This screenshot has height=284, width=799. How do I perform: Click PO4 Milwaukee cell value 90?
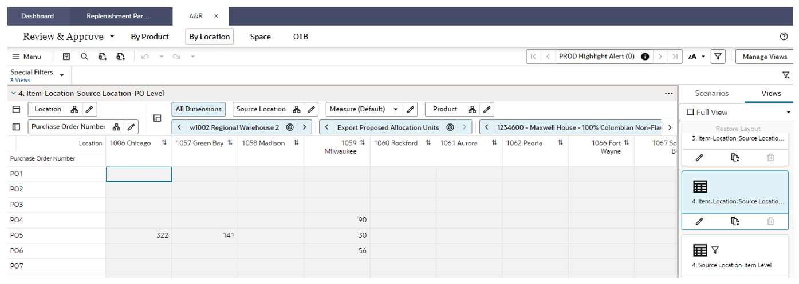[337, 219]
